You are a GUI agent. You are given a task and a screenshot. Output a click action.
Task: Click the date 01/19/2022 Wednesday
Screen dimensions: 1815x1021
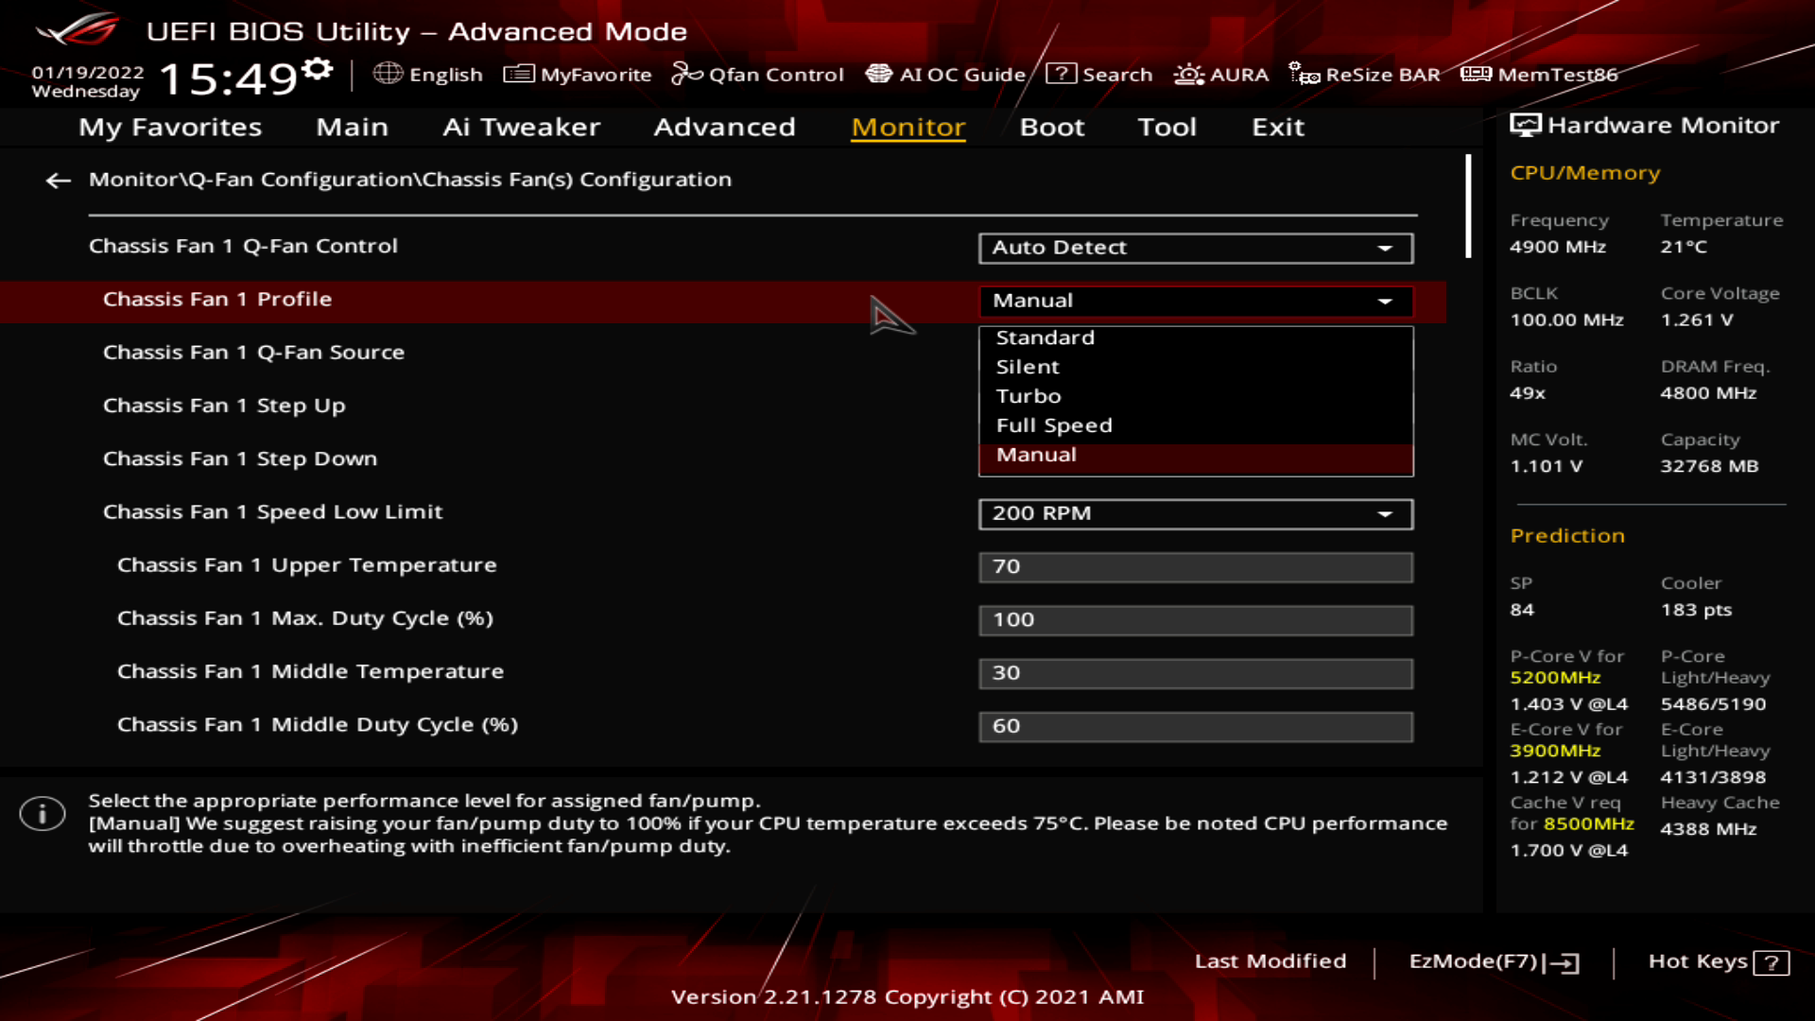pos(87,81)
